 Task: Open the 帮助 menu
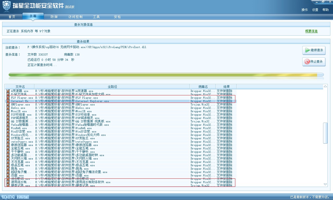[x=326, y=10]
